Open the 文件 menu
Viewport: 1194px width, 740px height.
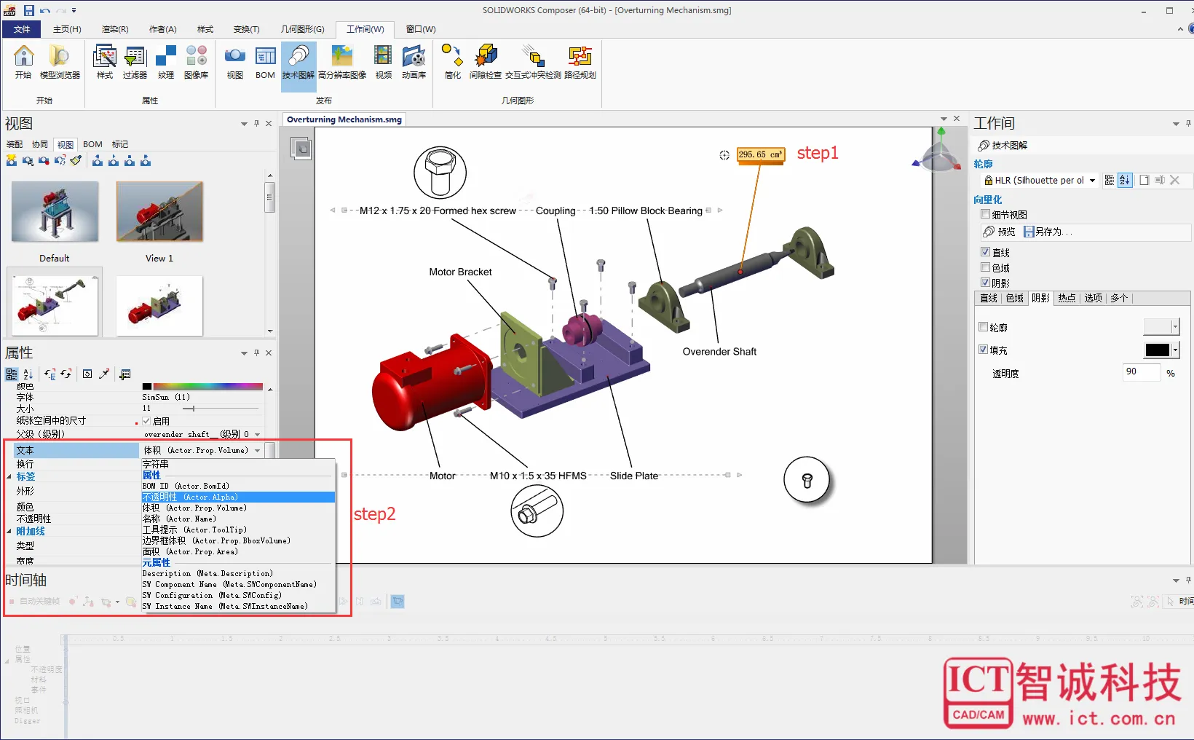(x=22, y=29)
